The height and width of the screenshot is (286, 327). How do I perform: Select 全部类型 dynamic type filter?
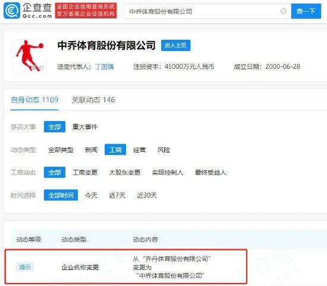pos(61,150)
